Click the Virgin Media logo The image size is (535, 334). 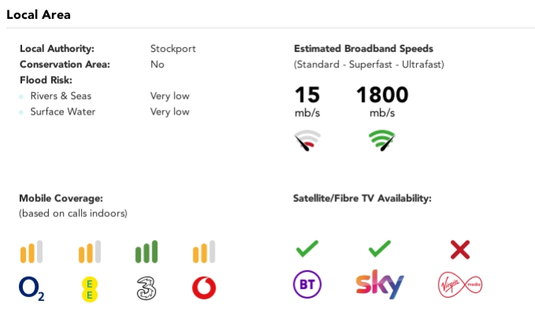(x=460, y=284)
